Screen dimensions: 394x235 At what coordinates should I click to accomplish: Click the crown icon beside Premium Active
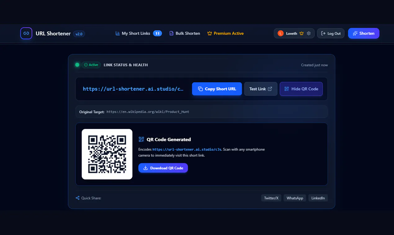tap(209, 33)
